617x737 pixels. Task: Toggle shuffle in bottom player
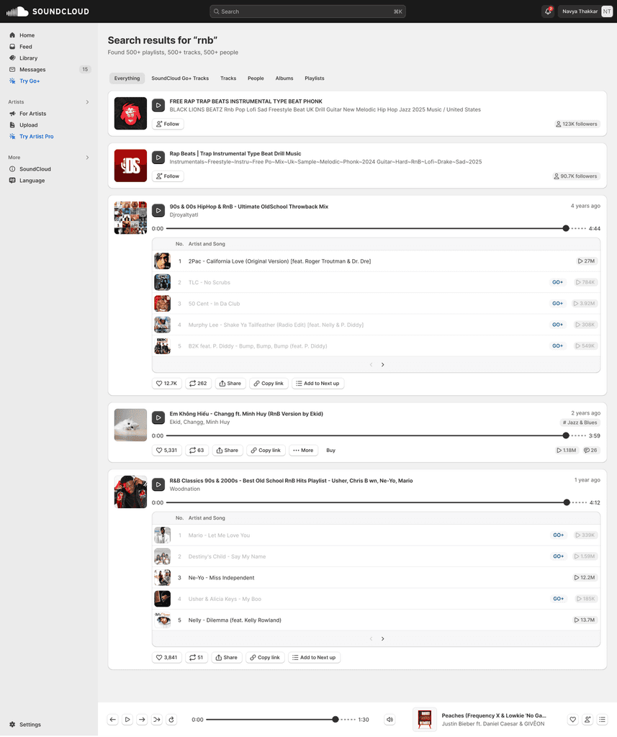click(x=157, y=720)
